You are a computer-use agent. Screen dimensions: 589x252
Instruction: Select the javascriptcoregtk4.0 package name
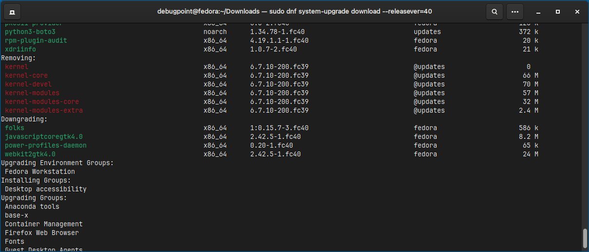[x=44, y=136]
